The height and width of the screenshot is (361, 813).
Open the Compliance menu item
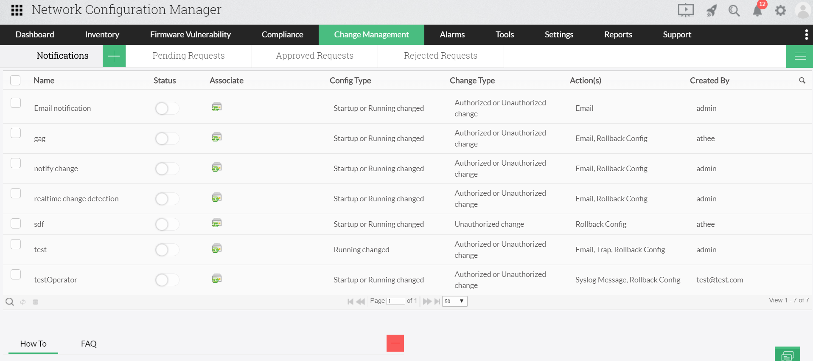(x=282, y=34)
